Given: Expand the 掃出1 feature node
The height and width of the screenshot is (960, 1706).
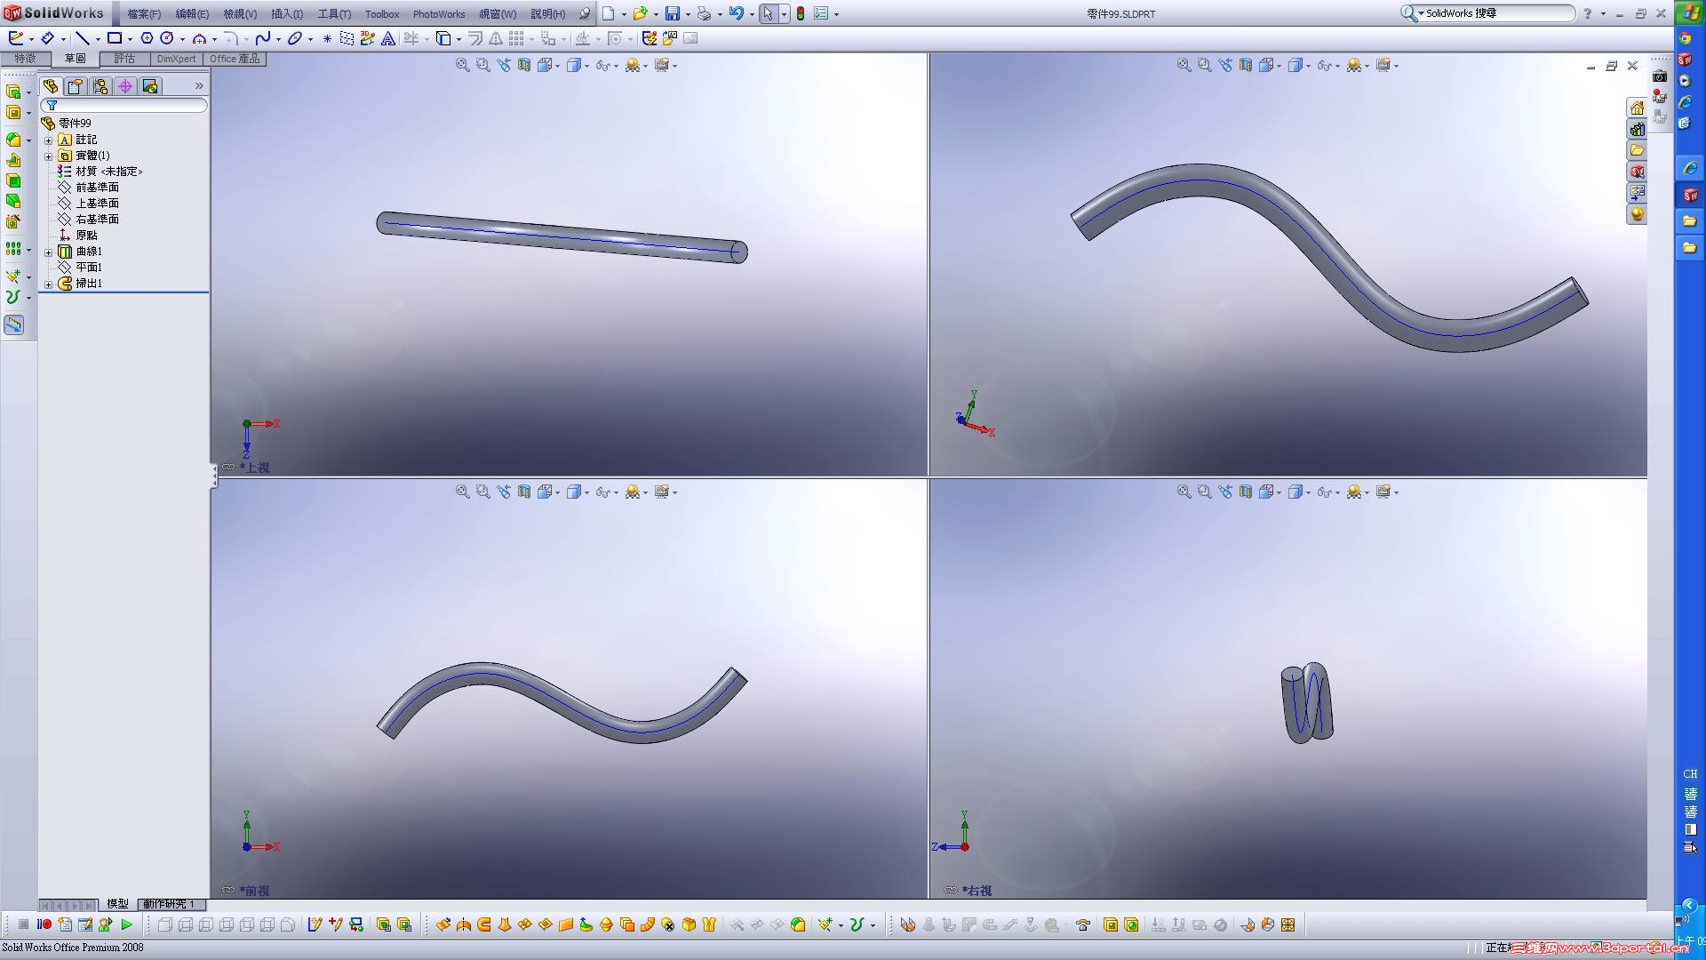Looking at the screenshot, I should coord(49,284).
